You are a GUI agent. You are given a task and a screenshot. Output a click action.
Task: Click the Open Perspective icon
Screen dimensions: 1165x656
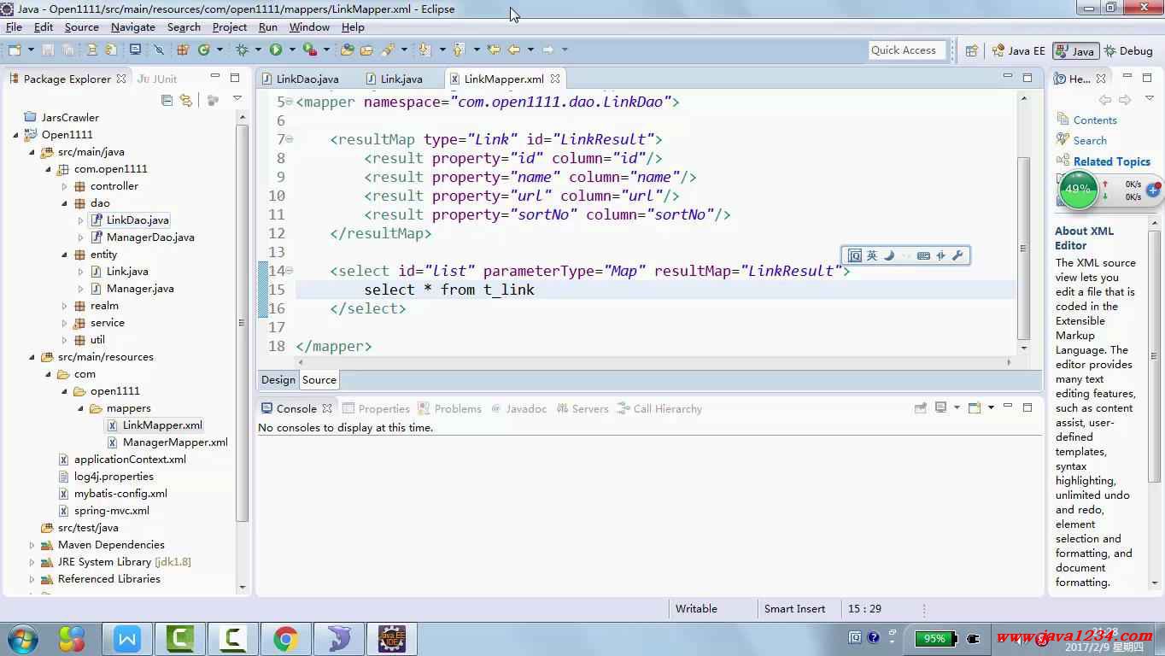click(x=971, y=51)
